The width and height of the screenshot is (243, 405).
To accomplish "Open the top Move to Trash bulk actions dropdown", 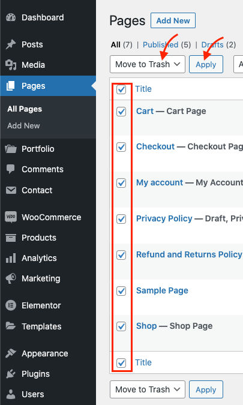I will pyautogui.click(x=148, y=64).
